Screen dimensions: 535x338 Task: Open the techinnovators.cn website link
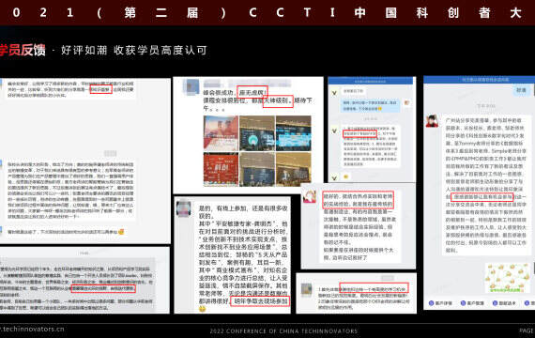point(32,330)
